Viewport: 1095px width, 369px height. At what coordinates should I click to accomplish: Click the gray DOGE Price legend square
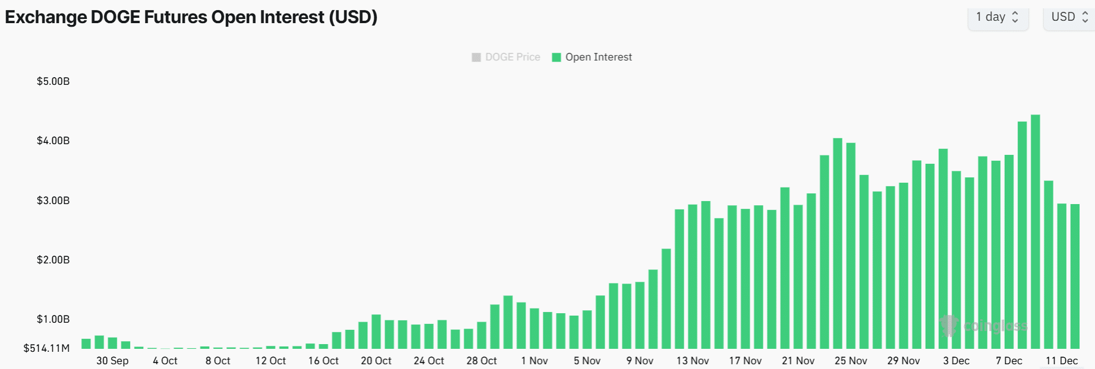476,57
